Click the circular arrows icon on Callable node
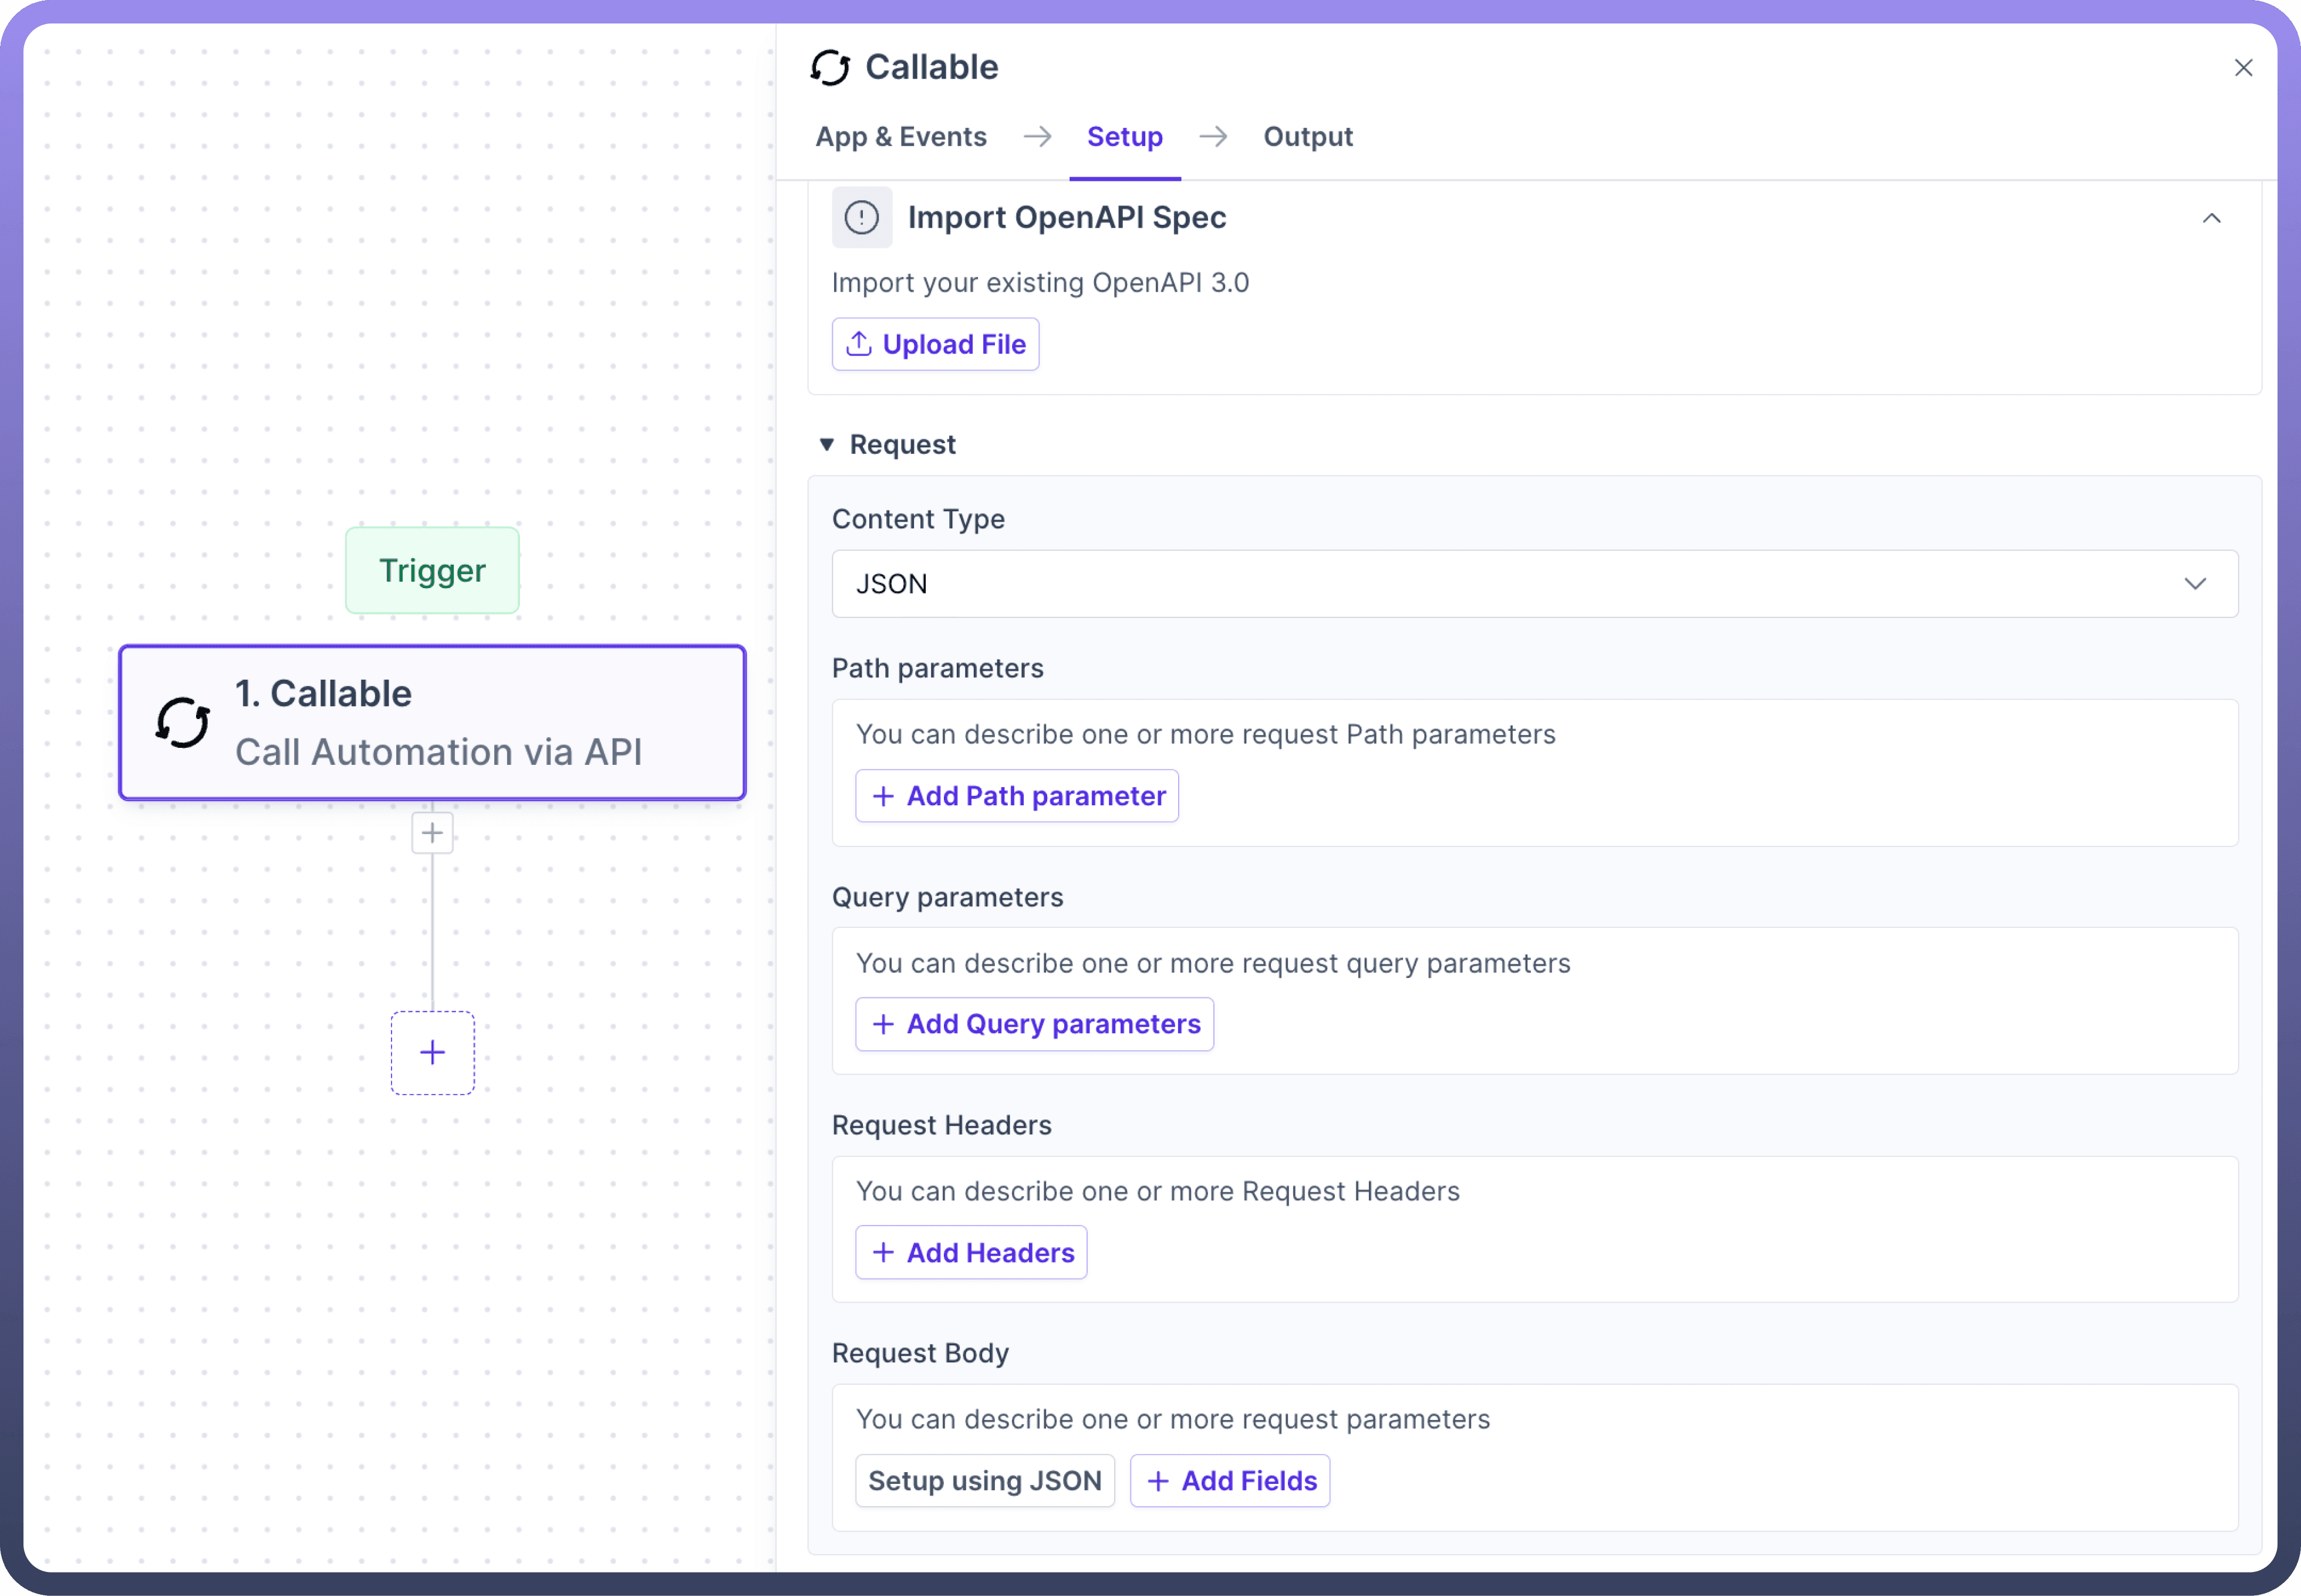2301x1596 pixels. pos(183,722)
